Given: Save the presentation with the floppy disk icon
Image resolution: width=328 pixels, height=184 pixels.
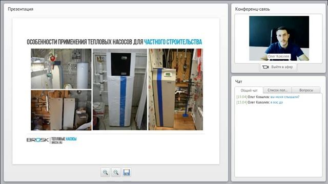Looking at the screenshot, I should (127, 172).
